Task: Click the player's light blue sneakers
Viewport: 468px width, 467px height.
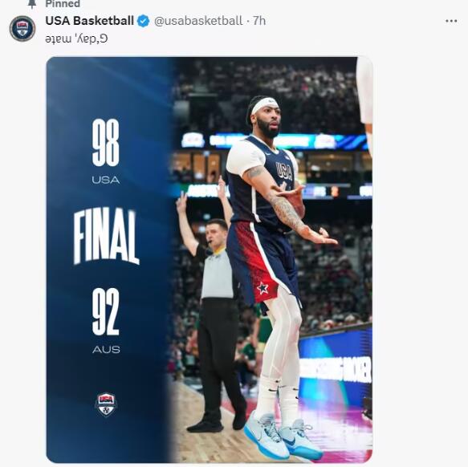Action: coord(283,437)
